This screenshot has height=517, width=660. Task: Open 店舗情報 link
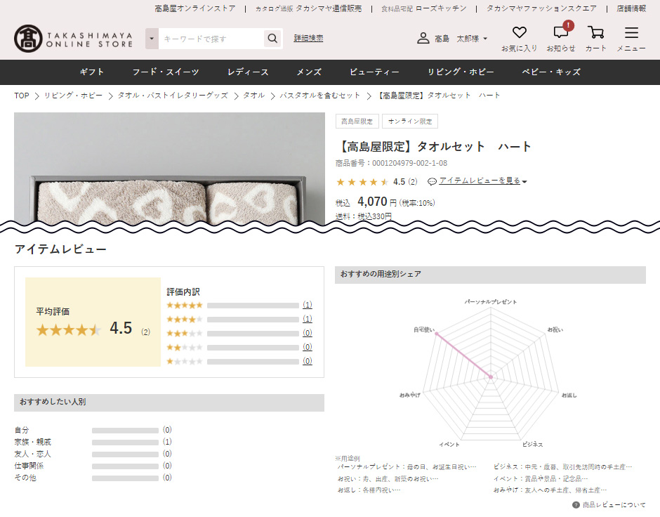click(631, 8)
